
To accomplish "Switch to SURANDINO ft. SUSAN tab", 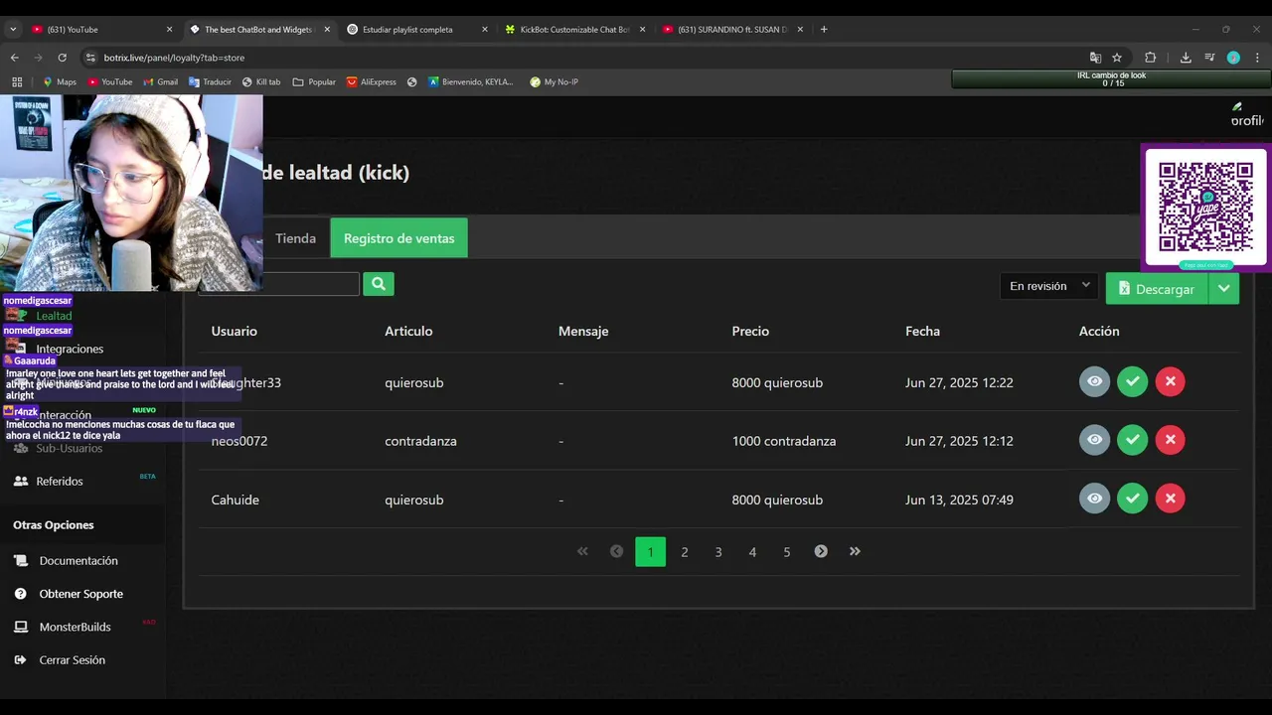I will pos(732,29).
